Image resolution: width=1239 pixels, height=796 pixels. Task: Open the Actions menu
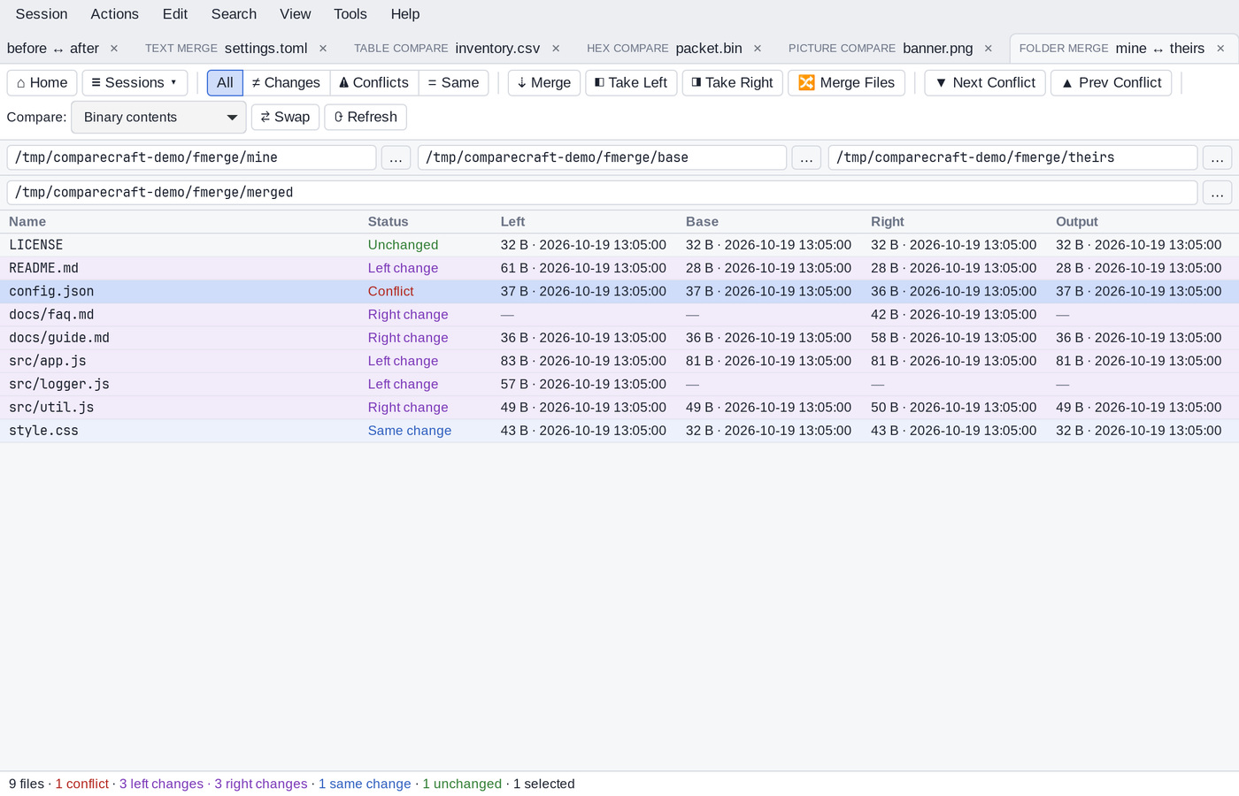click(x=114, y=14)
